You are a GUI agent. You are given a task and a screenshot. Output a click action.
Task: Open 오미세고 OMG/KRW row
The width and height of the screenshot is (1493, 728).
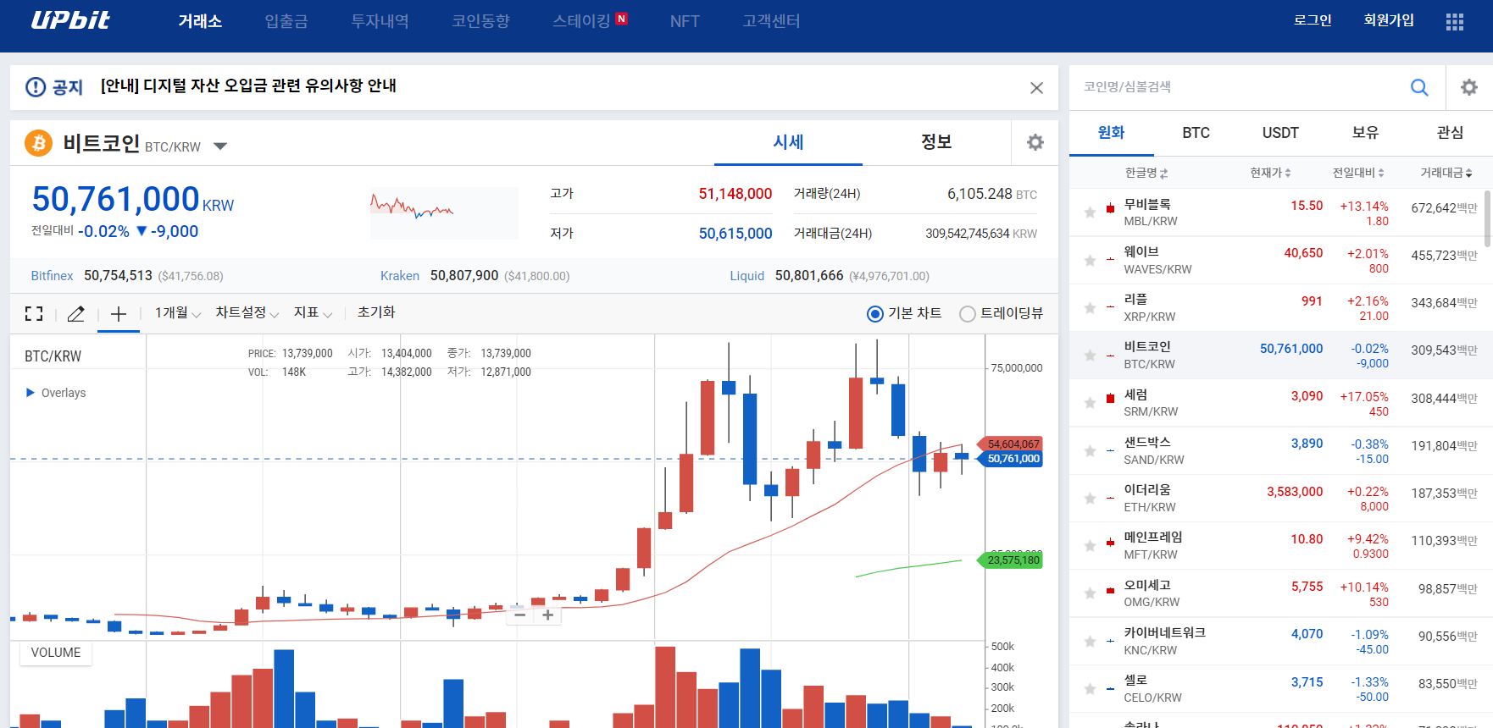pyautogui.click(x=1276, y=593)
